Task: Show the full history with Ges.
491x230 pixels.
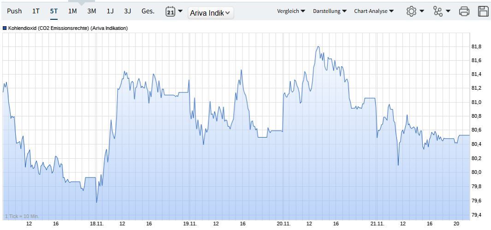Action: tap(148, 11)
